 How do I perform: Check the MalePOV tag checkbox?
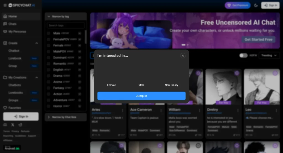(x=48, y=51)
